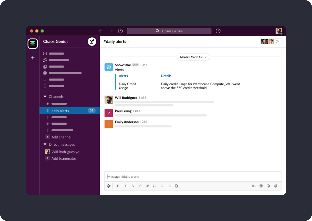Open Threads from the sidebar
Viewport: 312px width, 221px height.
45,53
